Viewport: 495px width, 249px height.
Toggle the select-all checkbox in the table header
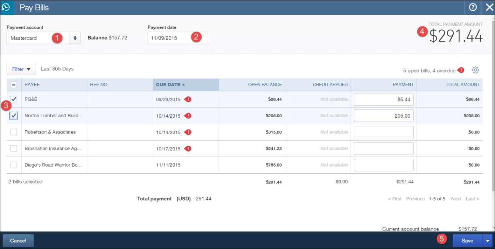tap(14, 84)
